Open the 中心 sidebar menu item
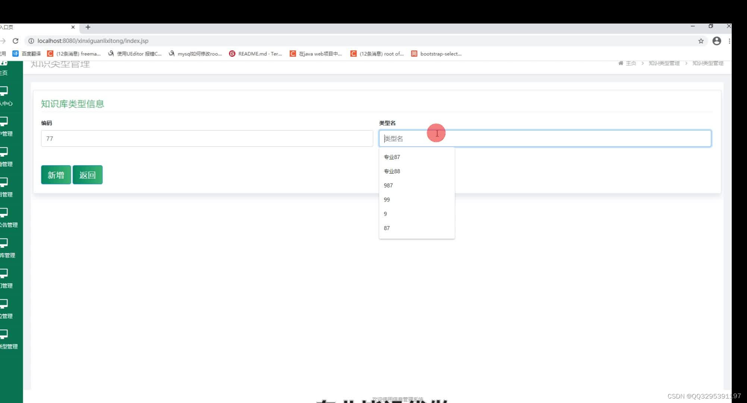The width and height of the screenshot is (747, 403). click(x=6, y=104)
